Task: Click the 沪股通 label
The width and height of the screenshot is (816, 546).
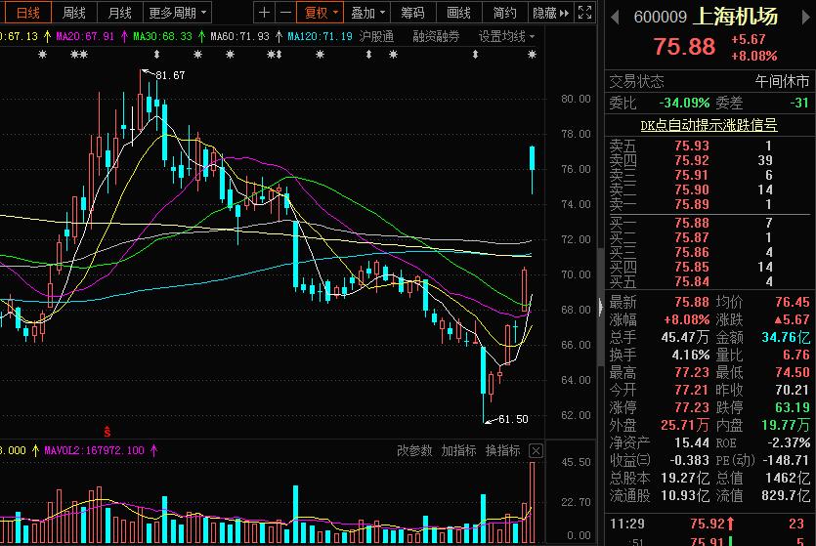Action: tap(376, 36)
